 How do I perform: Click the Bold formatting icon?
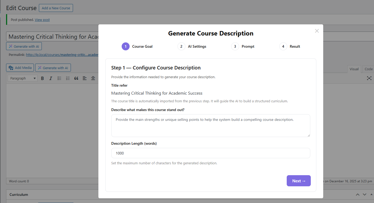(42, 78)
